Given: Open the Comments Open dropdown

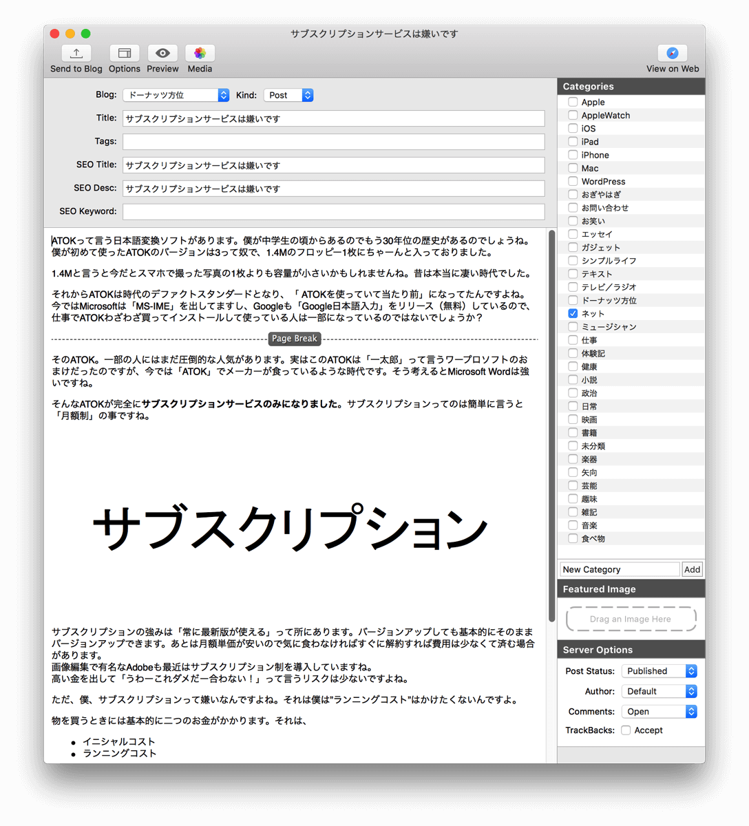Looking at the screenshot, I should pyautogui.click(x=659, y=712).
